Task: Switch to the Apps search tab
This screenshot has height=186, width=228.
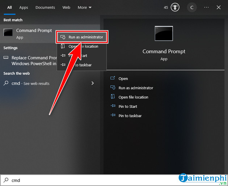Action: point(24,7)
